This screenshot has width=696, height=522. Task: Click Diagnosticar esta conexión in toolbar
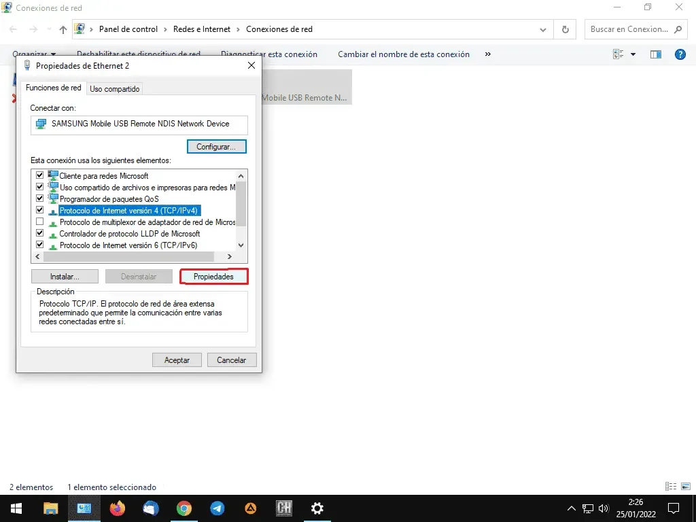tap(269, 54)
